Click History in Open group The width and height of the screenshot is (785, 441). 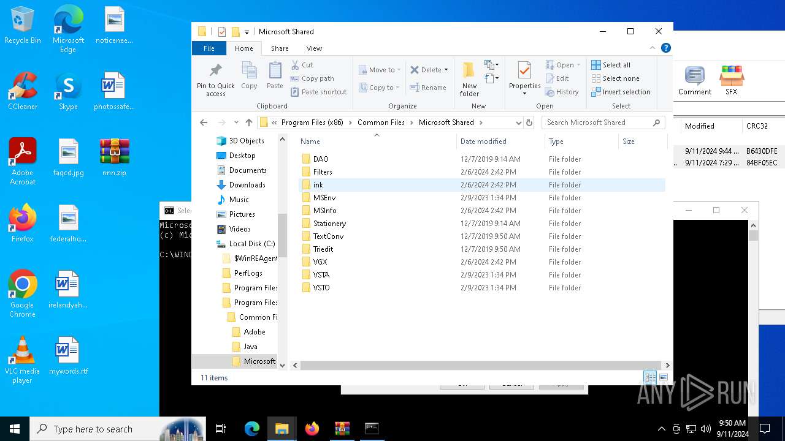562,92
